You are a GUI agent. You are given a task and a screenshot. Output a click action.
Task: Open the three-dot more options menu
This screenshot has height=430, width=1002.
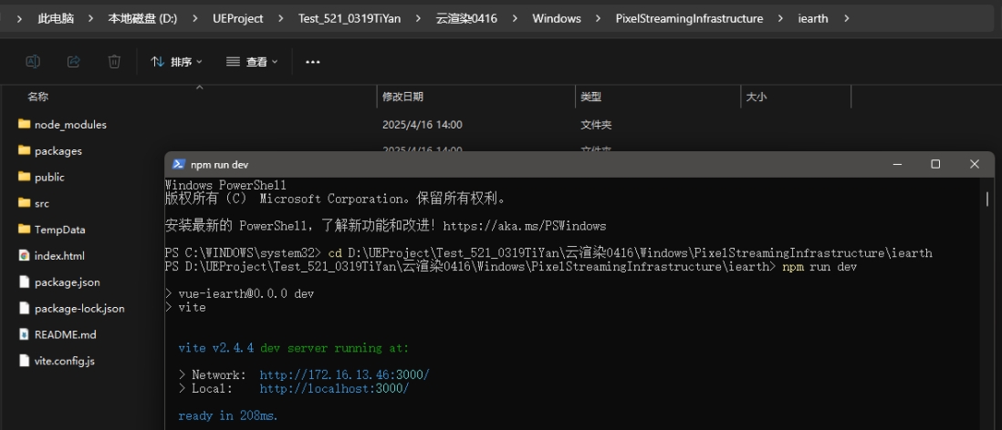point(312,62)
